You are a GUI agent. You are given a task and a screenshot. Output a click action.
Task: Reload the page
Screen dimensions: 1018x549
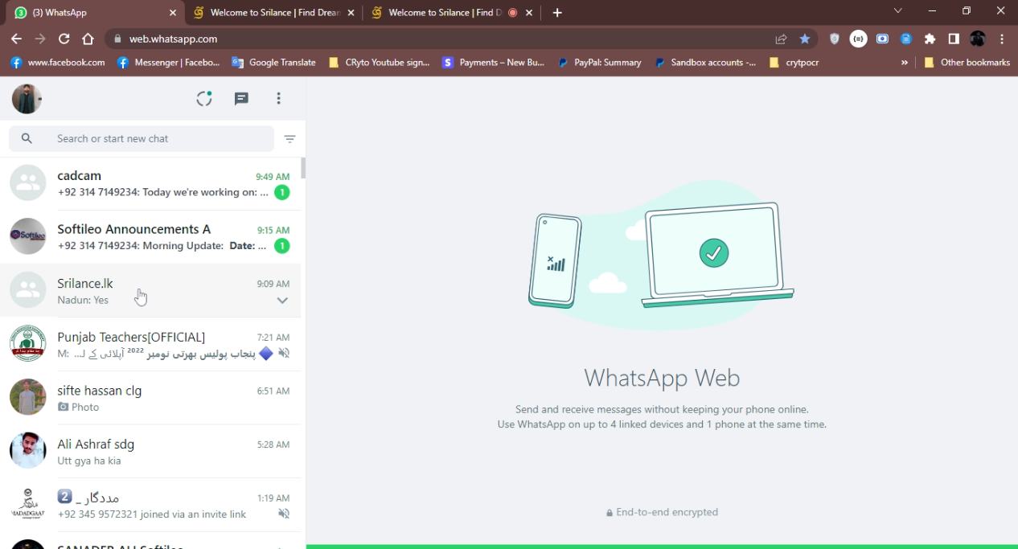click(64, 39)
